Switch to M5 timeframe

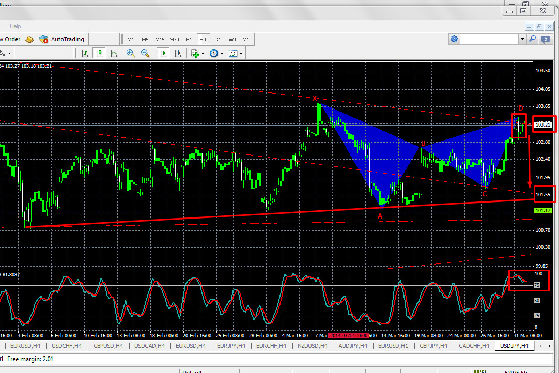pyautogui.click(x=145, y=40)
